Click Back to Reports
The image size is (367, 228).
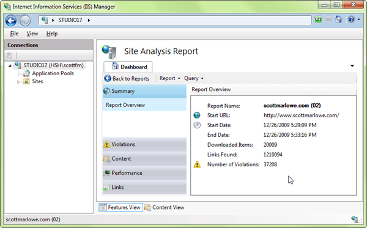click(127, 79)
